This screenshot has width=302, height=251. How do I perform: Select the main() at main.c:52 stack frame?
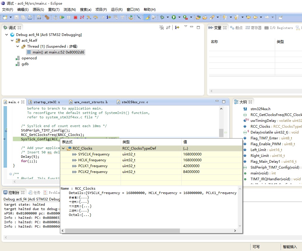56,52
